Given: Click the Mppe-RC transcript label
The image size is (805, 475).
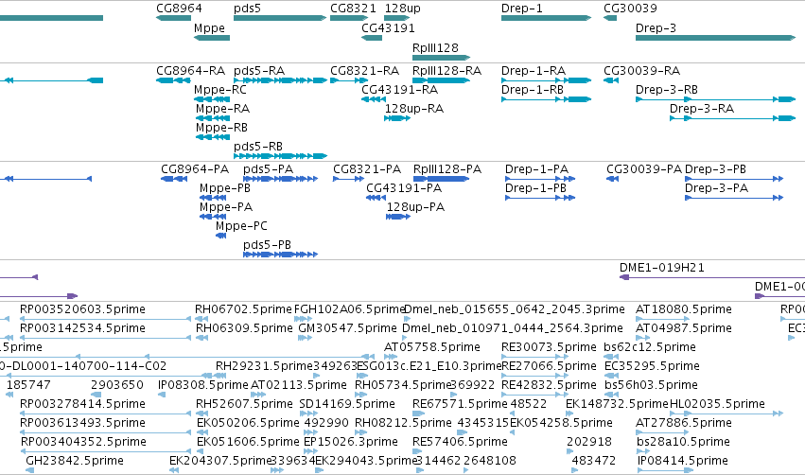Looking at the screenshot, I should pyautogui.click(x=220, y=90).
